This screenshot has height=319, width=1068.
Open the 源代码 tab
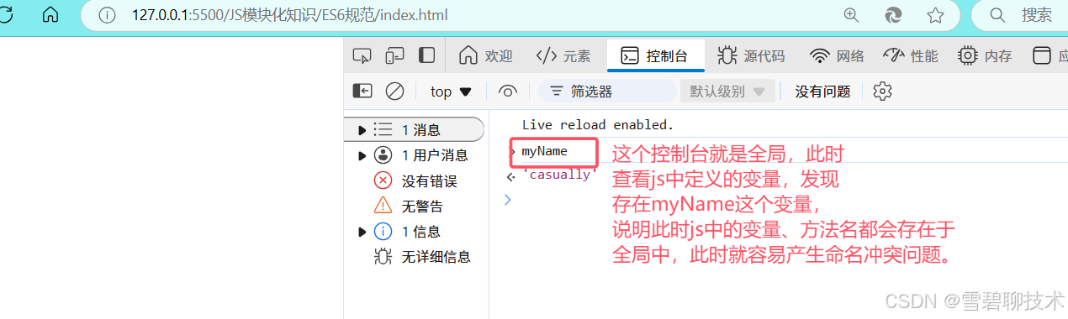[751, 55]
